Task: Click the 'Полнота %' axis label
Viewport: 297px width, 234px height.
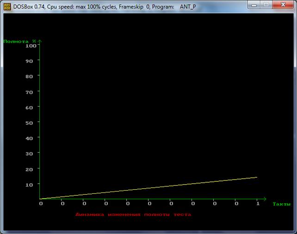Action: coord(20,41)
